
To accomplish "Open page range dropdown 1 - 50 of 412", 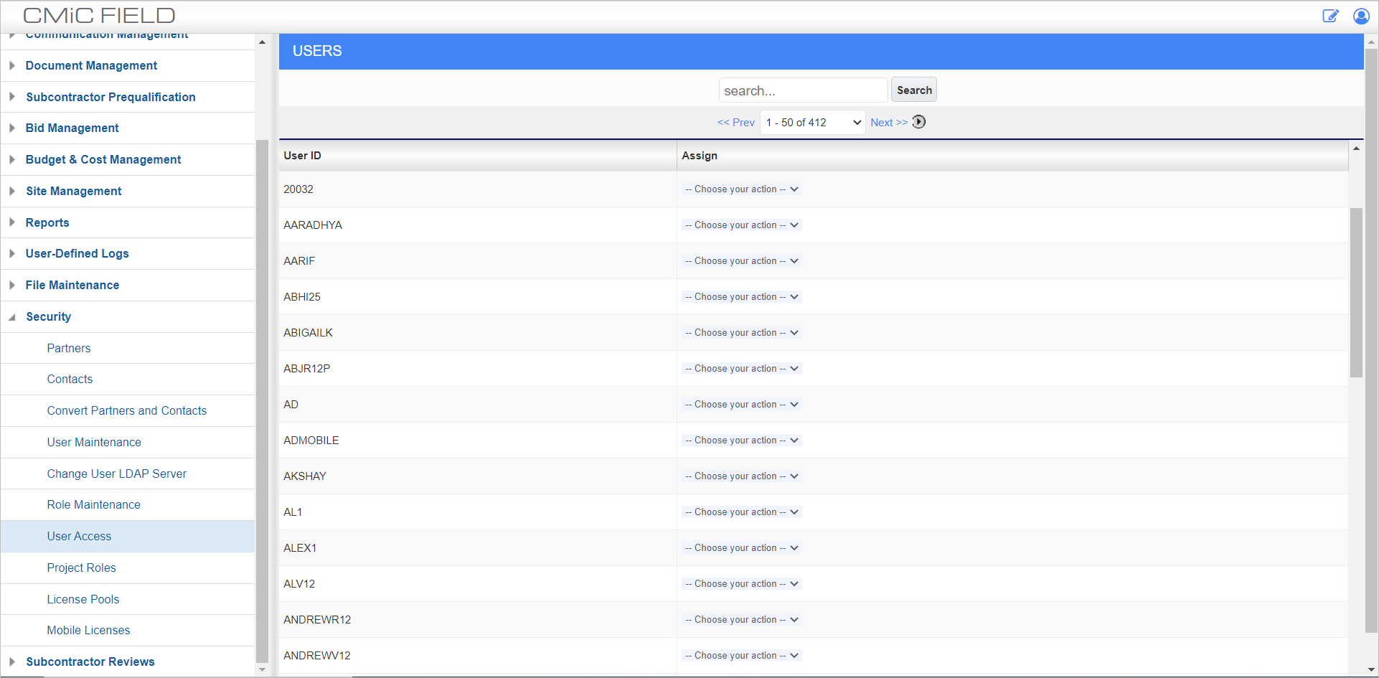I will [813, 123].
